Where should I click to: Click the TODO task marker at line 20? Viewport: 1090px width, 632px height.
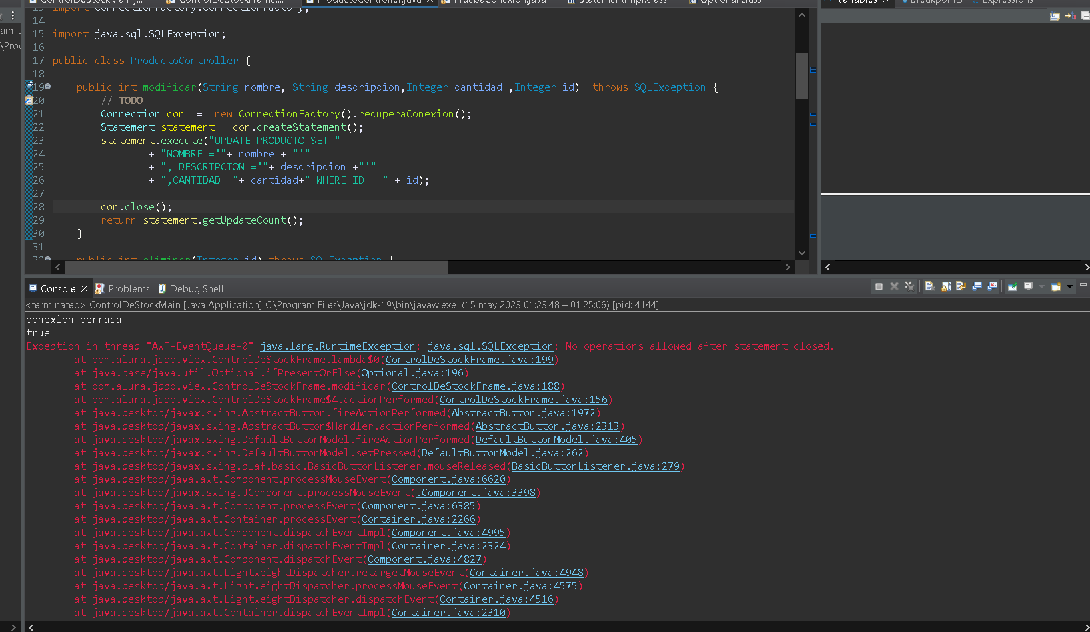pyautogui.click(x=29, y=100)
